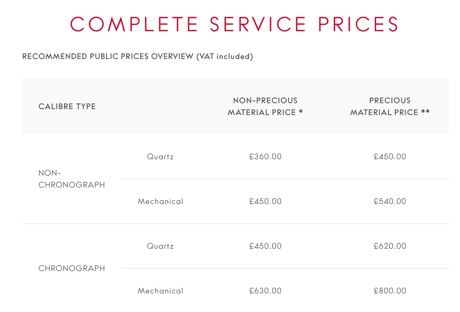Screen dimensions: 460x312
Task: Click 'Quartz' in the Chronograph group
Action: coord(160,246)
